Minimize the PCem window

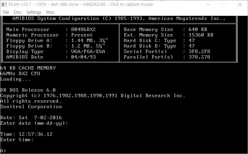[x=208, y=4]
